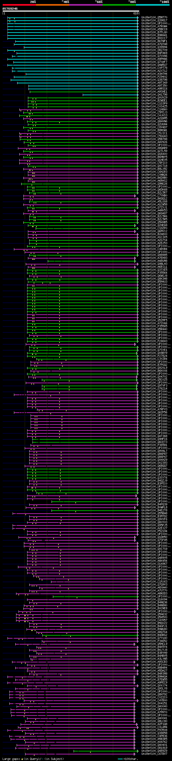172x761 pixels.
Task: Open UniRef100_Q5KHB5 in hit list
Action: [154, 222]
